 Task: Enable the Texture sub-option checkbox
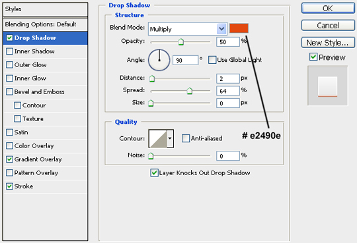pos(18,119)
